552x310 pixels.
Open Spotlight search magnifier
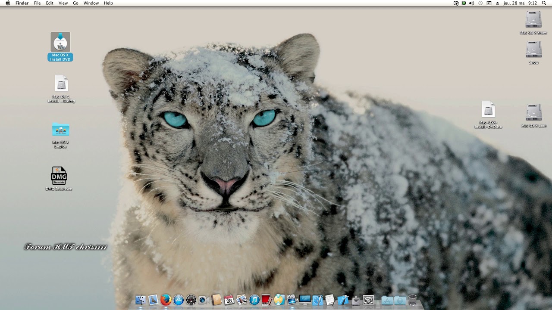point(544,3)
